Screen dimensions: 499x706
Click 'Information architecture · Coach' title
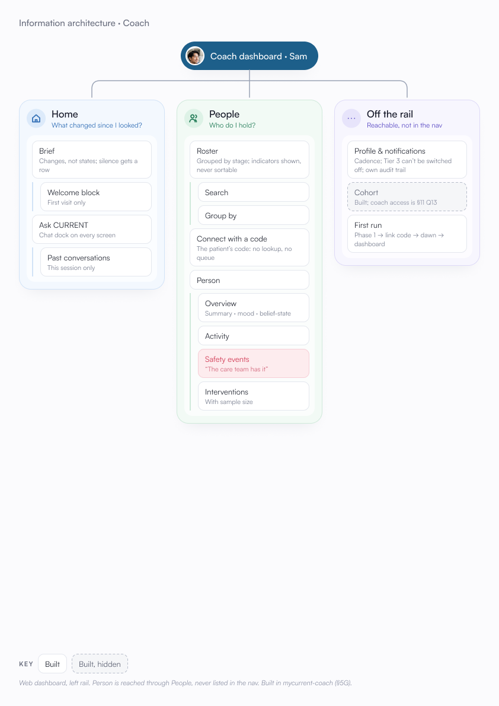pyautogui.click(x=84, y=23)
